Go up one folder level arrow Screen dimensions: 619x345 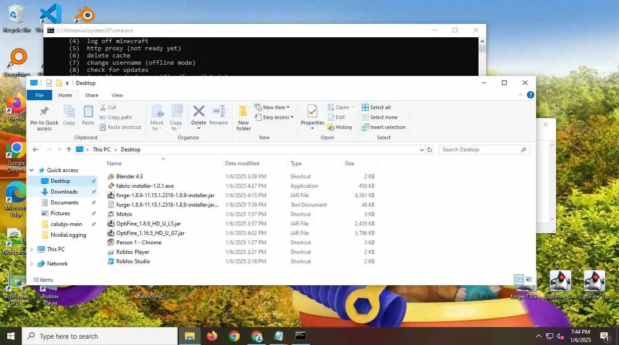coord(69,150)
